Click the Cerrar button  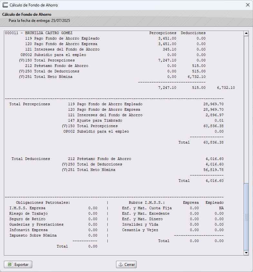coord(126,264)
